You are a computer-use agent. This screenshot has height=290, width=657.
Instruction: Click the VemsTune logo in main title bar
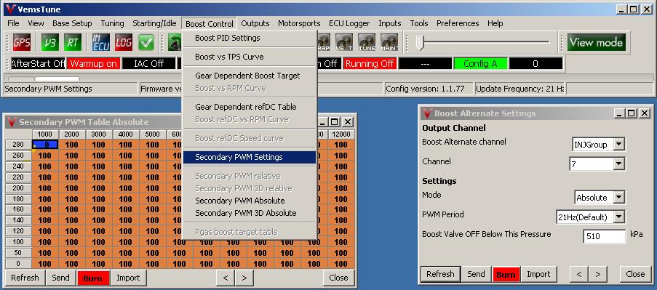(x=10, y=9)
